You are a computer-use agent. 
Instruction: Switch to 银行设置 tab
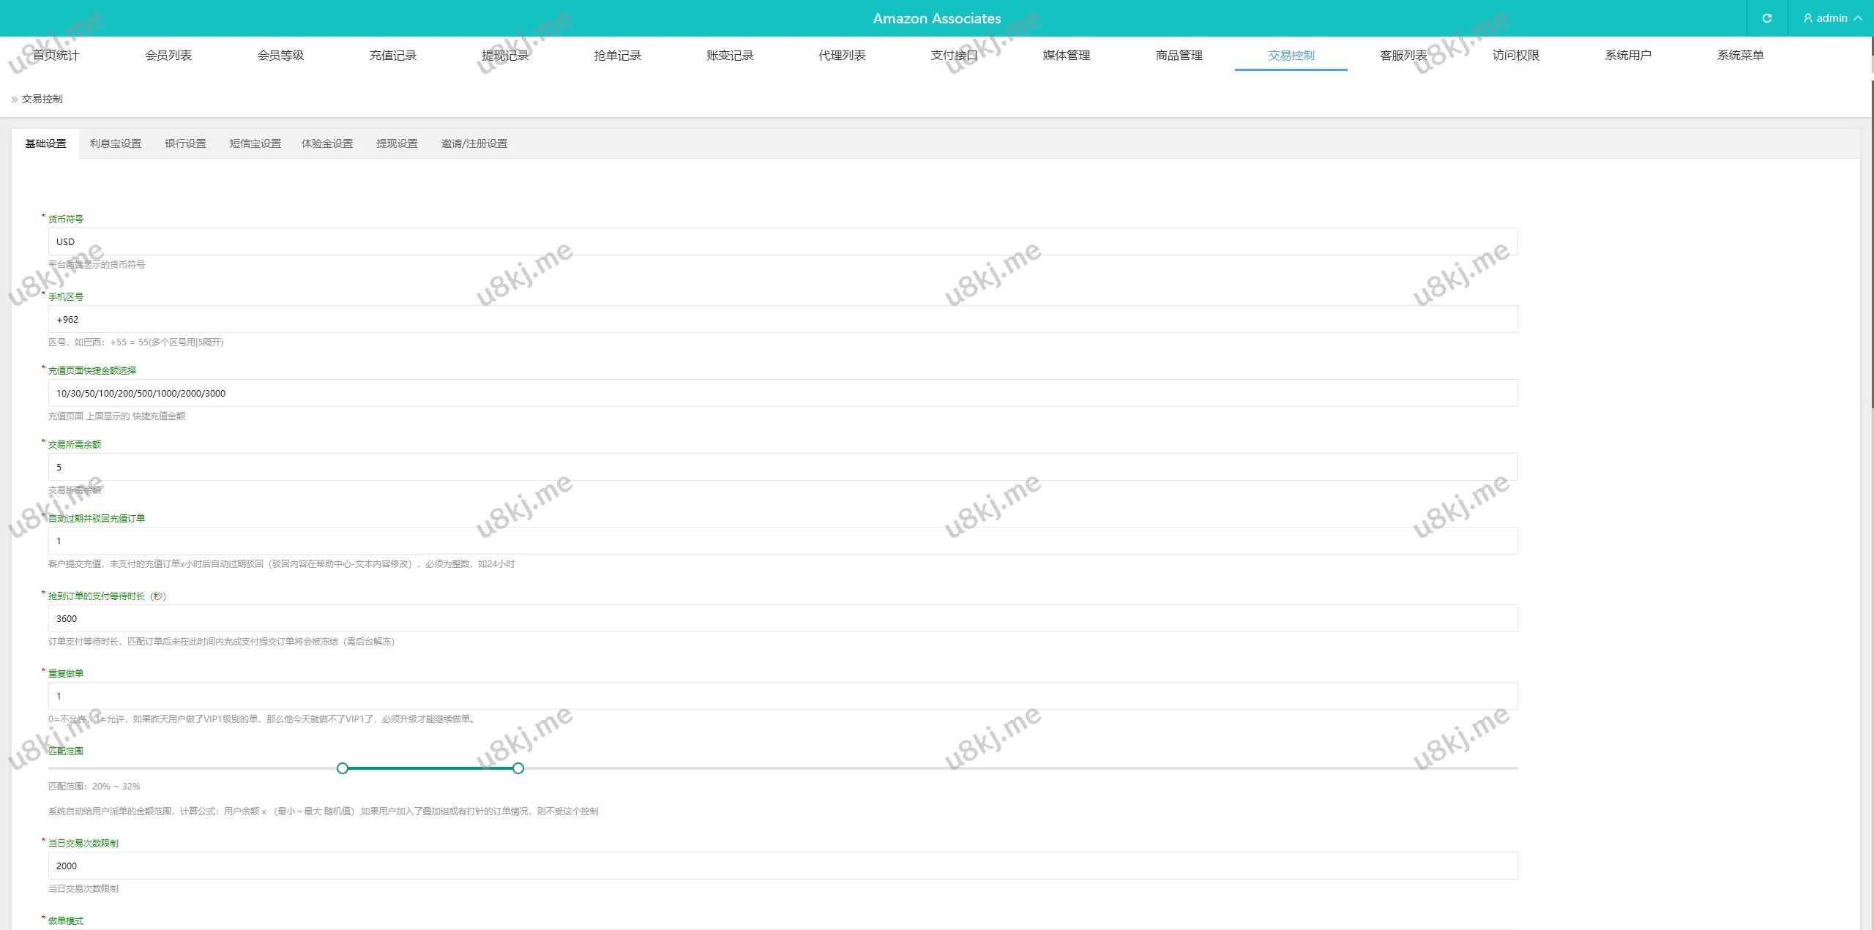pos(185,144)
